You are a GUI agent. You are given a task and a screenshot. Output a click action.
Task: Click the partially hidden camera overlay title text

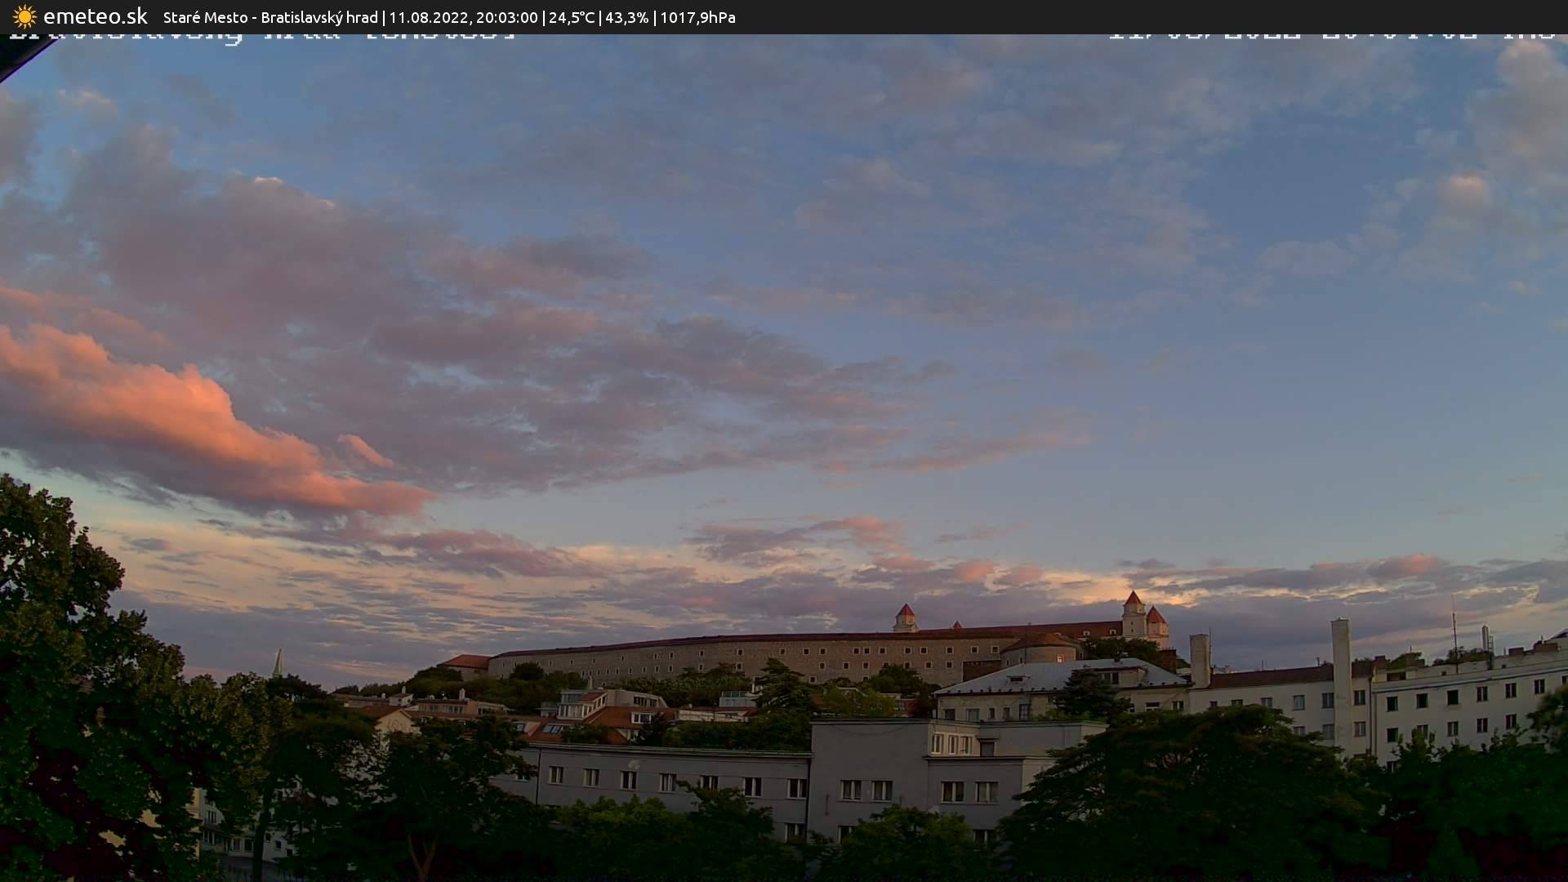coord(261,37)
